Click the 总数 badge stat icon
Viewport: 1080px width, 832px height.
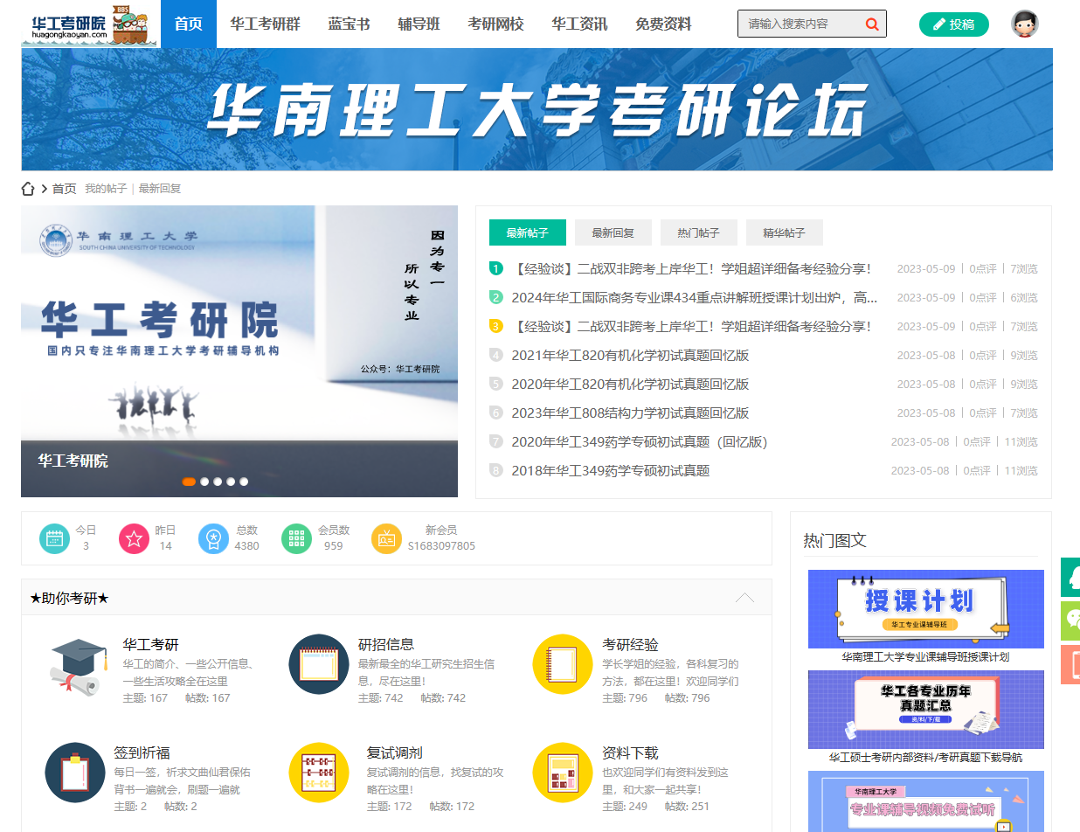(213, 538)
